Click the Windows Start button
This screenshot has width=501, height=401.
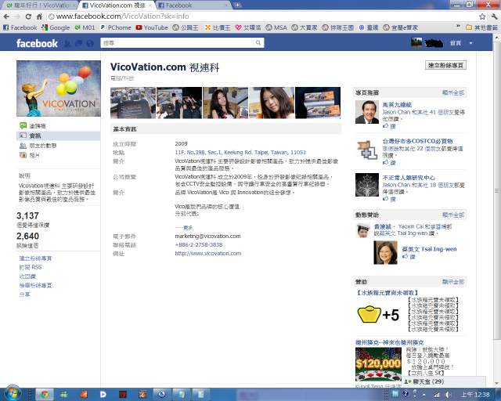(12, 393)
